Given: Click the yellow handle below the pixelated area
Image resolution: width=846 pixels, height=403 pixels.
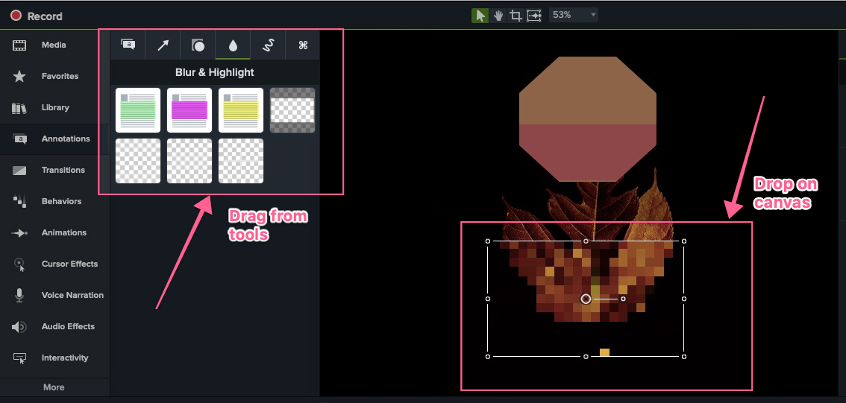Looking at the screenshot, I should (x=604, y=352).
